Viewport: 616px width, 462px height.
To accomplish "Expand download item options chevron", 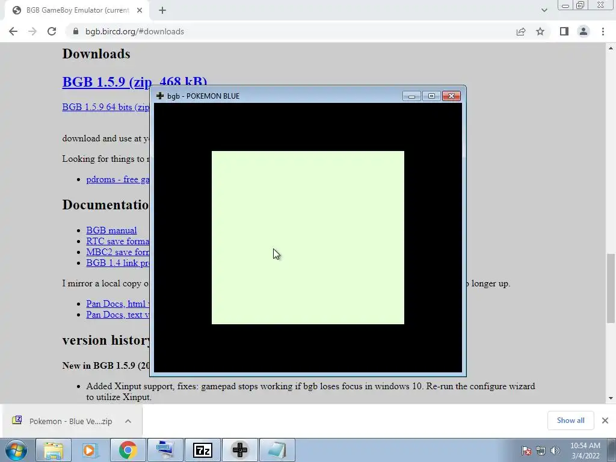I will coord(128,421).
